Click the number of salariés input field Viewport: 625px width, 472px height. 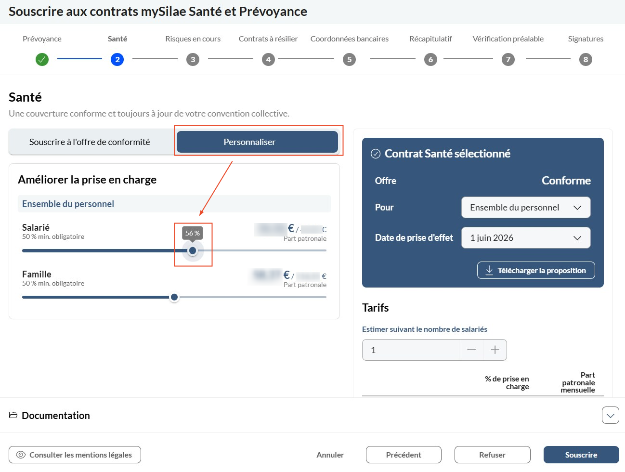411,350
